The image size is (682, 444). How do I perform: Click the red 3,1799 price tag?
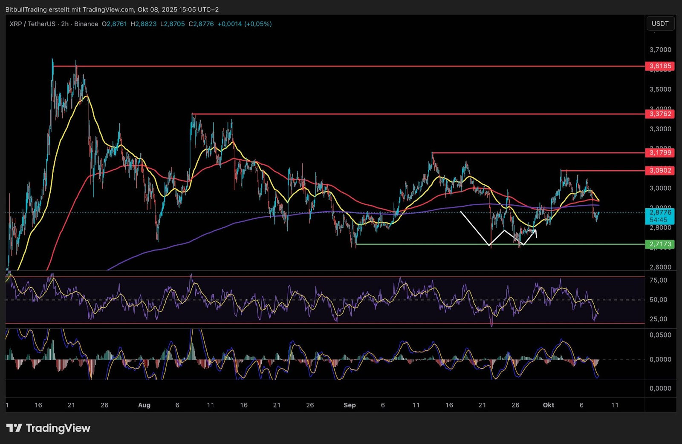point(660,152)
